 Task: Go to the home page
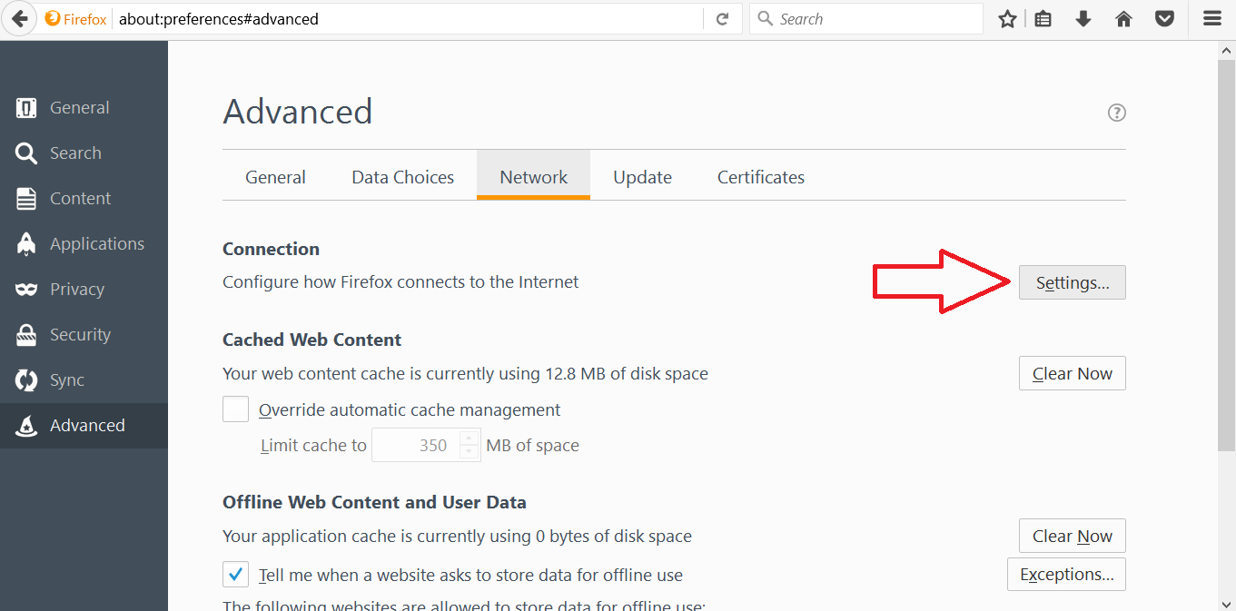(1123, 18)
